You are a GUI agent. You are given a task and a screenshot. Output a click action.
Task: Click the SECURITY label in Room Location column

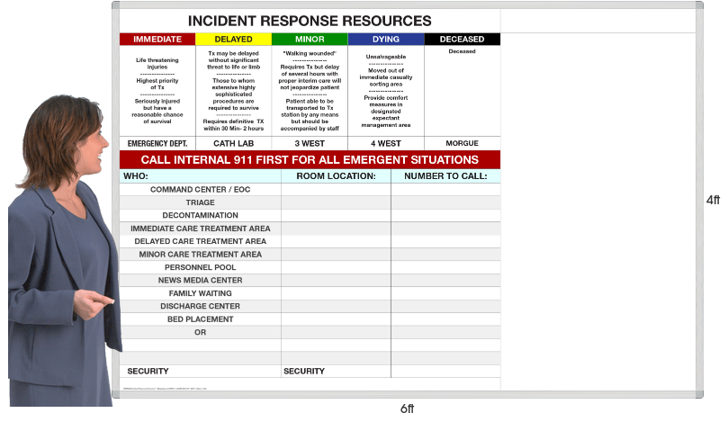(304, 371)
